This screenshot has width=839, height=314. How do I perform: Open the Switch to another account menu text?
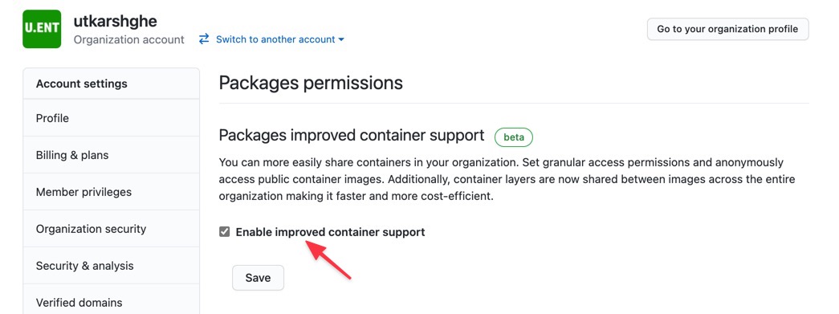coord(275,39)
